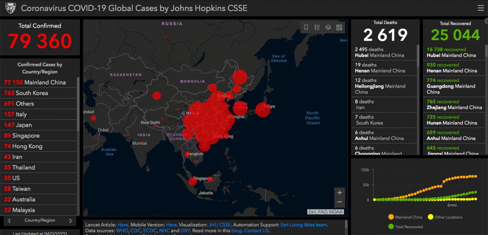Open the CDC data source link
Image resolution: width=488 pixels, height=235 pixels.
[136, 231]
